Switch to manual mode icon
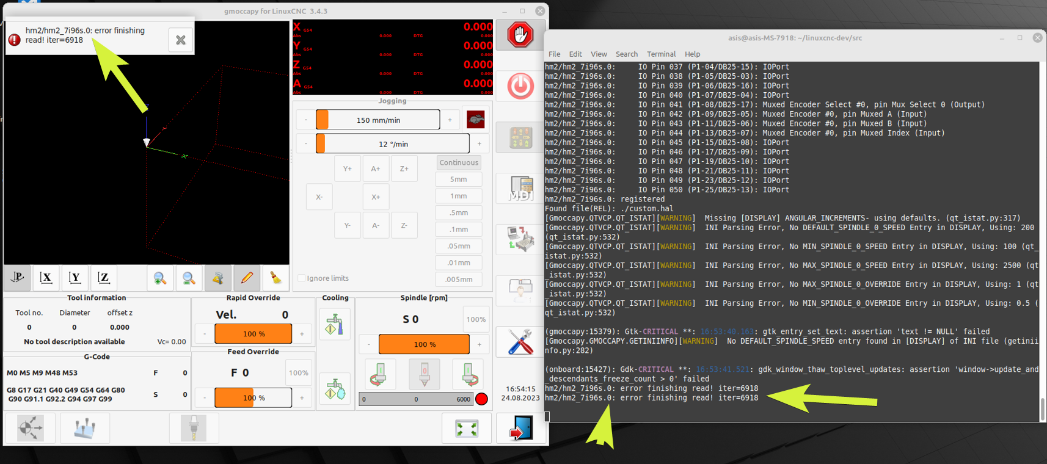1047x464 pixels. [520, 137]
